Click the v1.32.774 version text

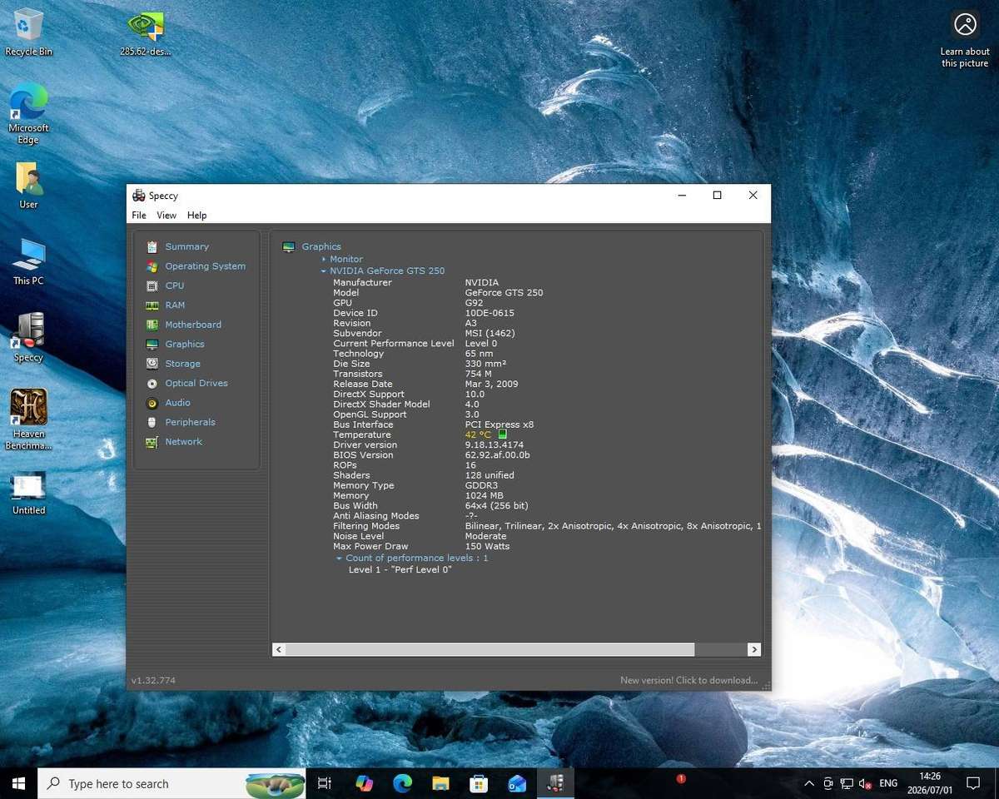pyautogui.click(x=153, y=680)
